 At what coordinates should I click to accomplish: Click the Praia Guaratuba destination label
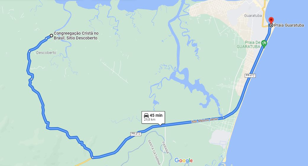tap(289, 25)
